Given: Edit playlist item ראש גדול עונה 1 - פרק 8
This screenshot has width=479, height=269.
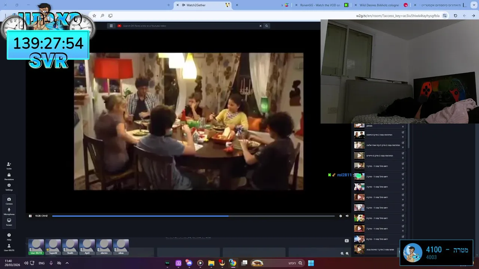Looking at the screenshot, I should [x=403, y=236].
